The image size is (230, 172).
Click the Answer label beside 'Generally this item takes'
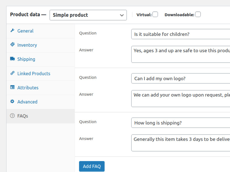pos(86,139)
